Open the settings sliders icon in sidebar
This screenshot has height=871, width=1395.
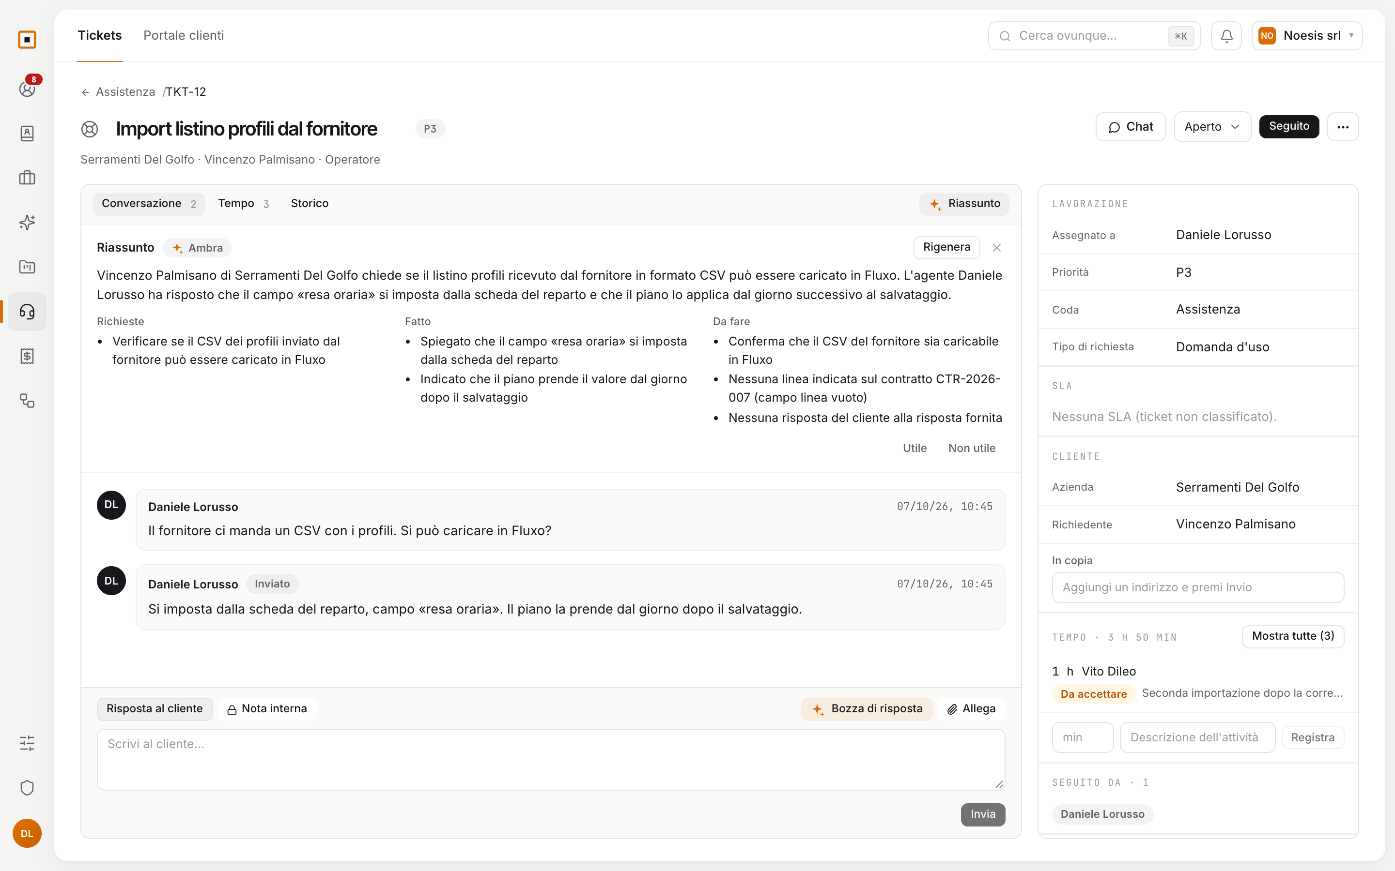pyautogui.click(x=27, y=743)
